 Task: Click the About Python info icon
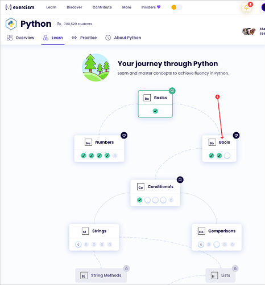click(x=108, y=38)
